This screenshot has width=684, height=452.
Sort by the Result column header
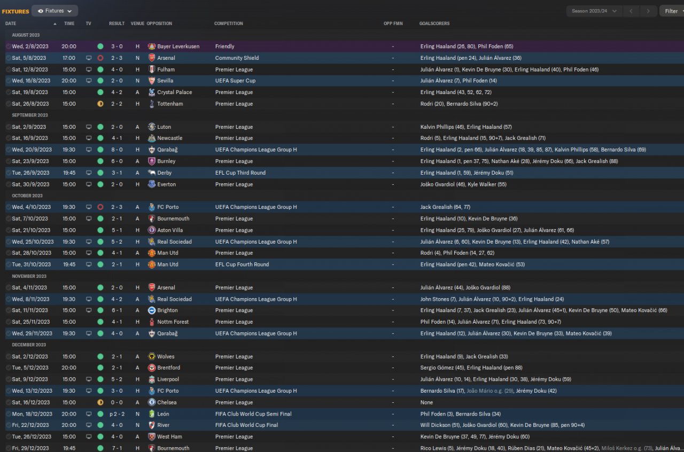116,24
